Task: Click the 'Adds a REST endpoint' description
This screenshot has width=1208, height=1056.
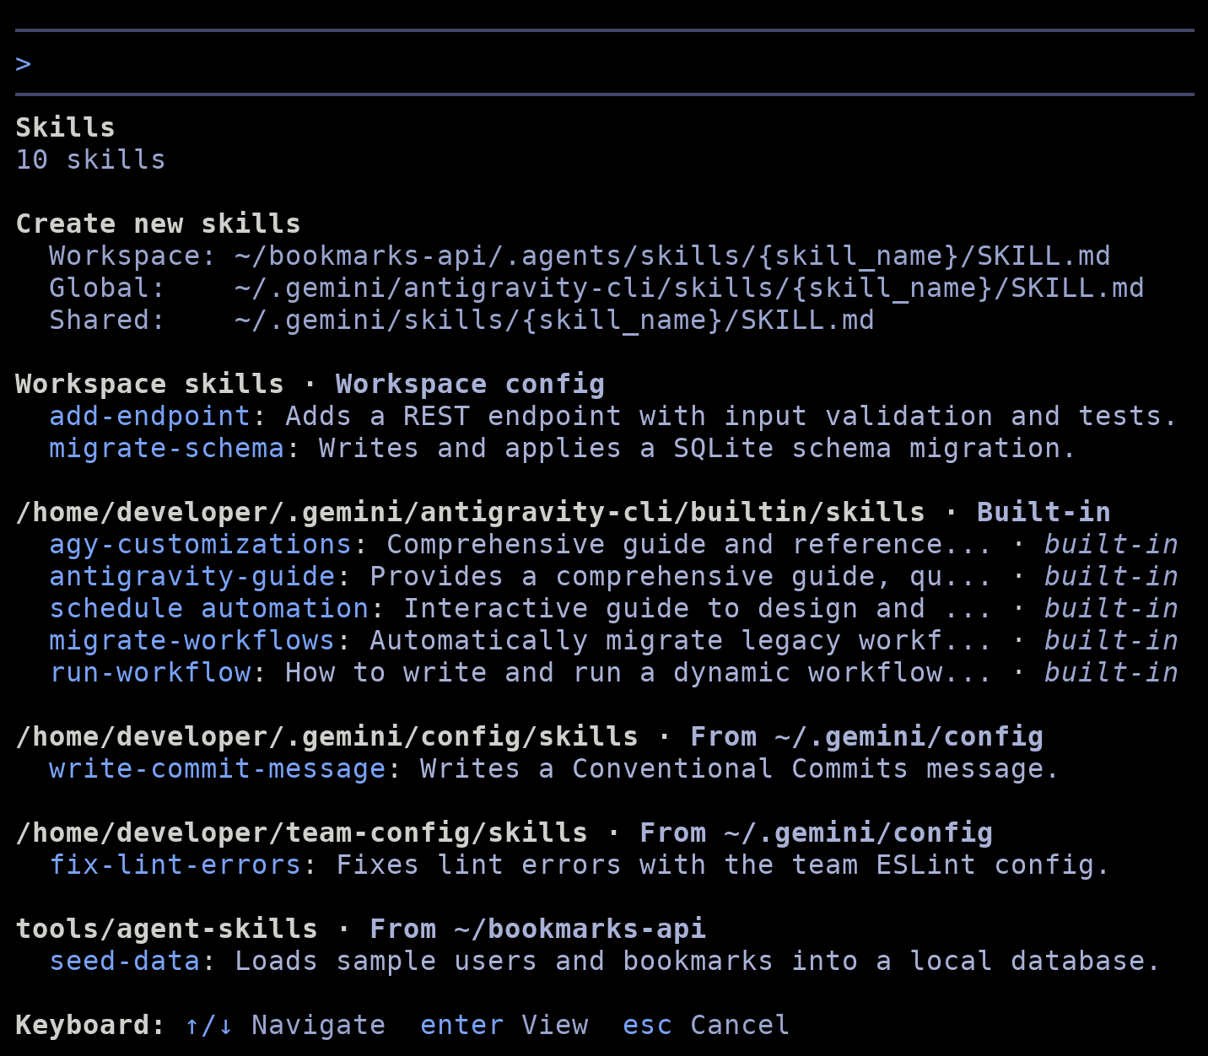Action: tap(731, 416)
